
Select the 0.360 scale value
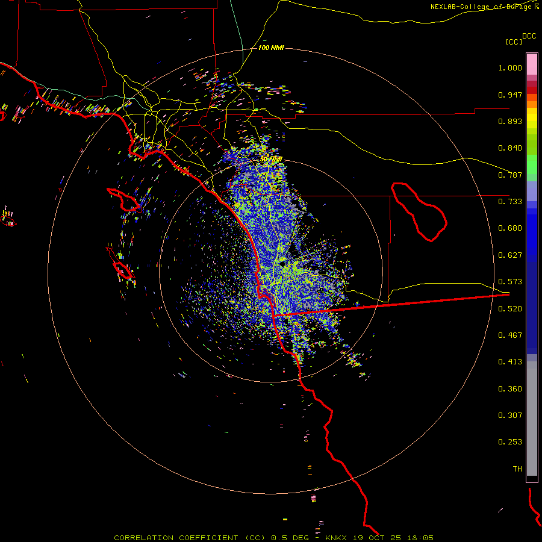pyautogui.click(x=510, y=389)
